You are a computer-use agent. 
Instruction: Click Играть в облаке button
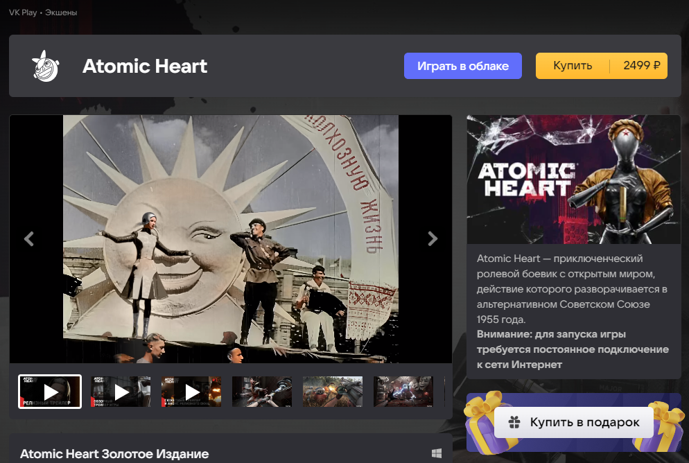point(463,66)
